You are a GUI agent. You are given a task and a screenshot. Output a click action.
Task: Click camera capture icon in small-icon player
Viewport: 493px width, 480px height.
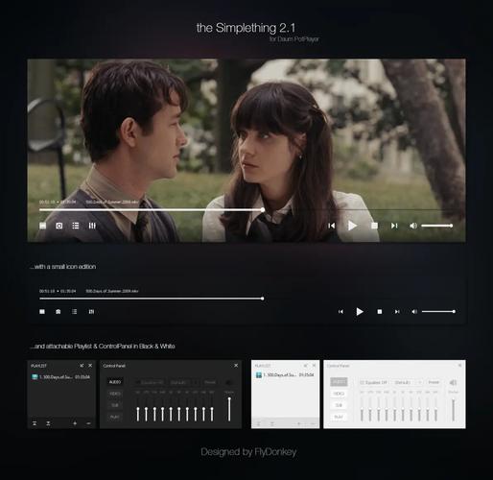pyautogui.click(x=59, y=312)
